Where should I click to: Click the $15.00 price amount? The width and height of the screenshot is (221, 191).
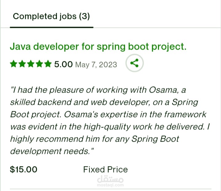click(x=24, y=169)
